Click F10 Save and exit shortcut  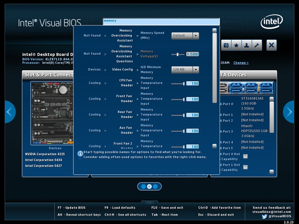(x=167, y=208)
